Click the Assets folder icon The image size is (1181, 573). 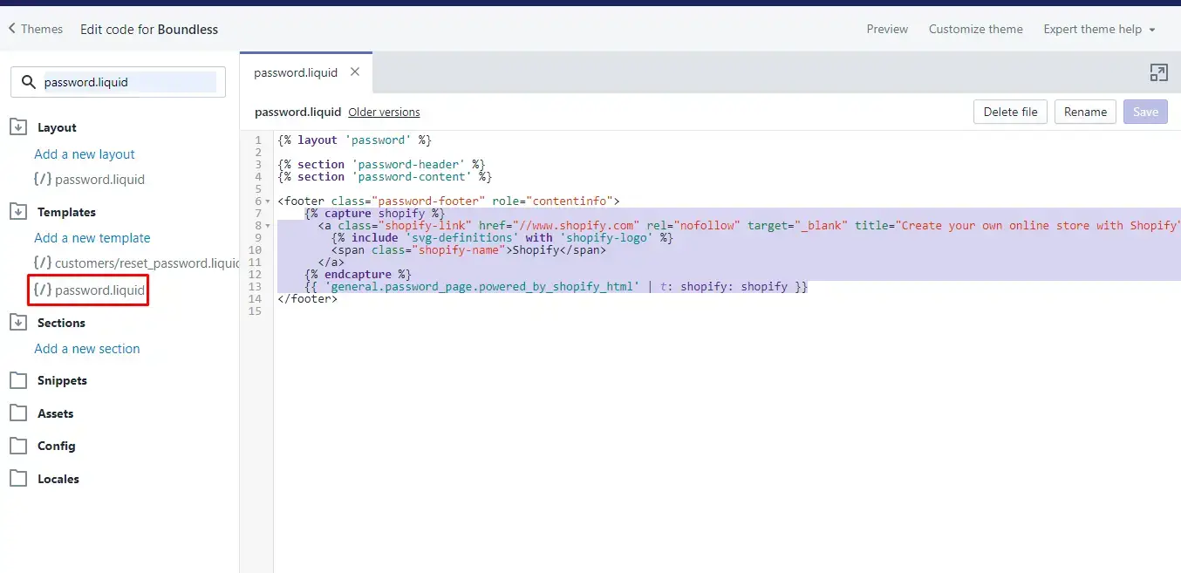18,413
